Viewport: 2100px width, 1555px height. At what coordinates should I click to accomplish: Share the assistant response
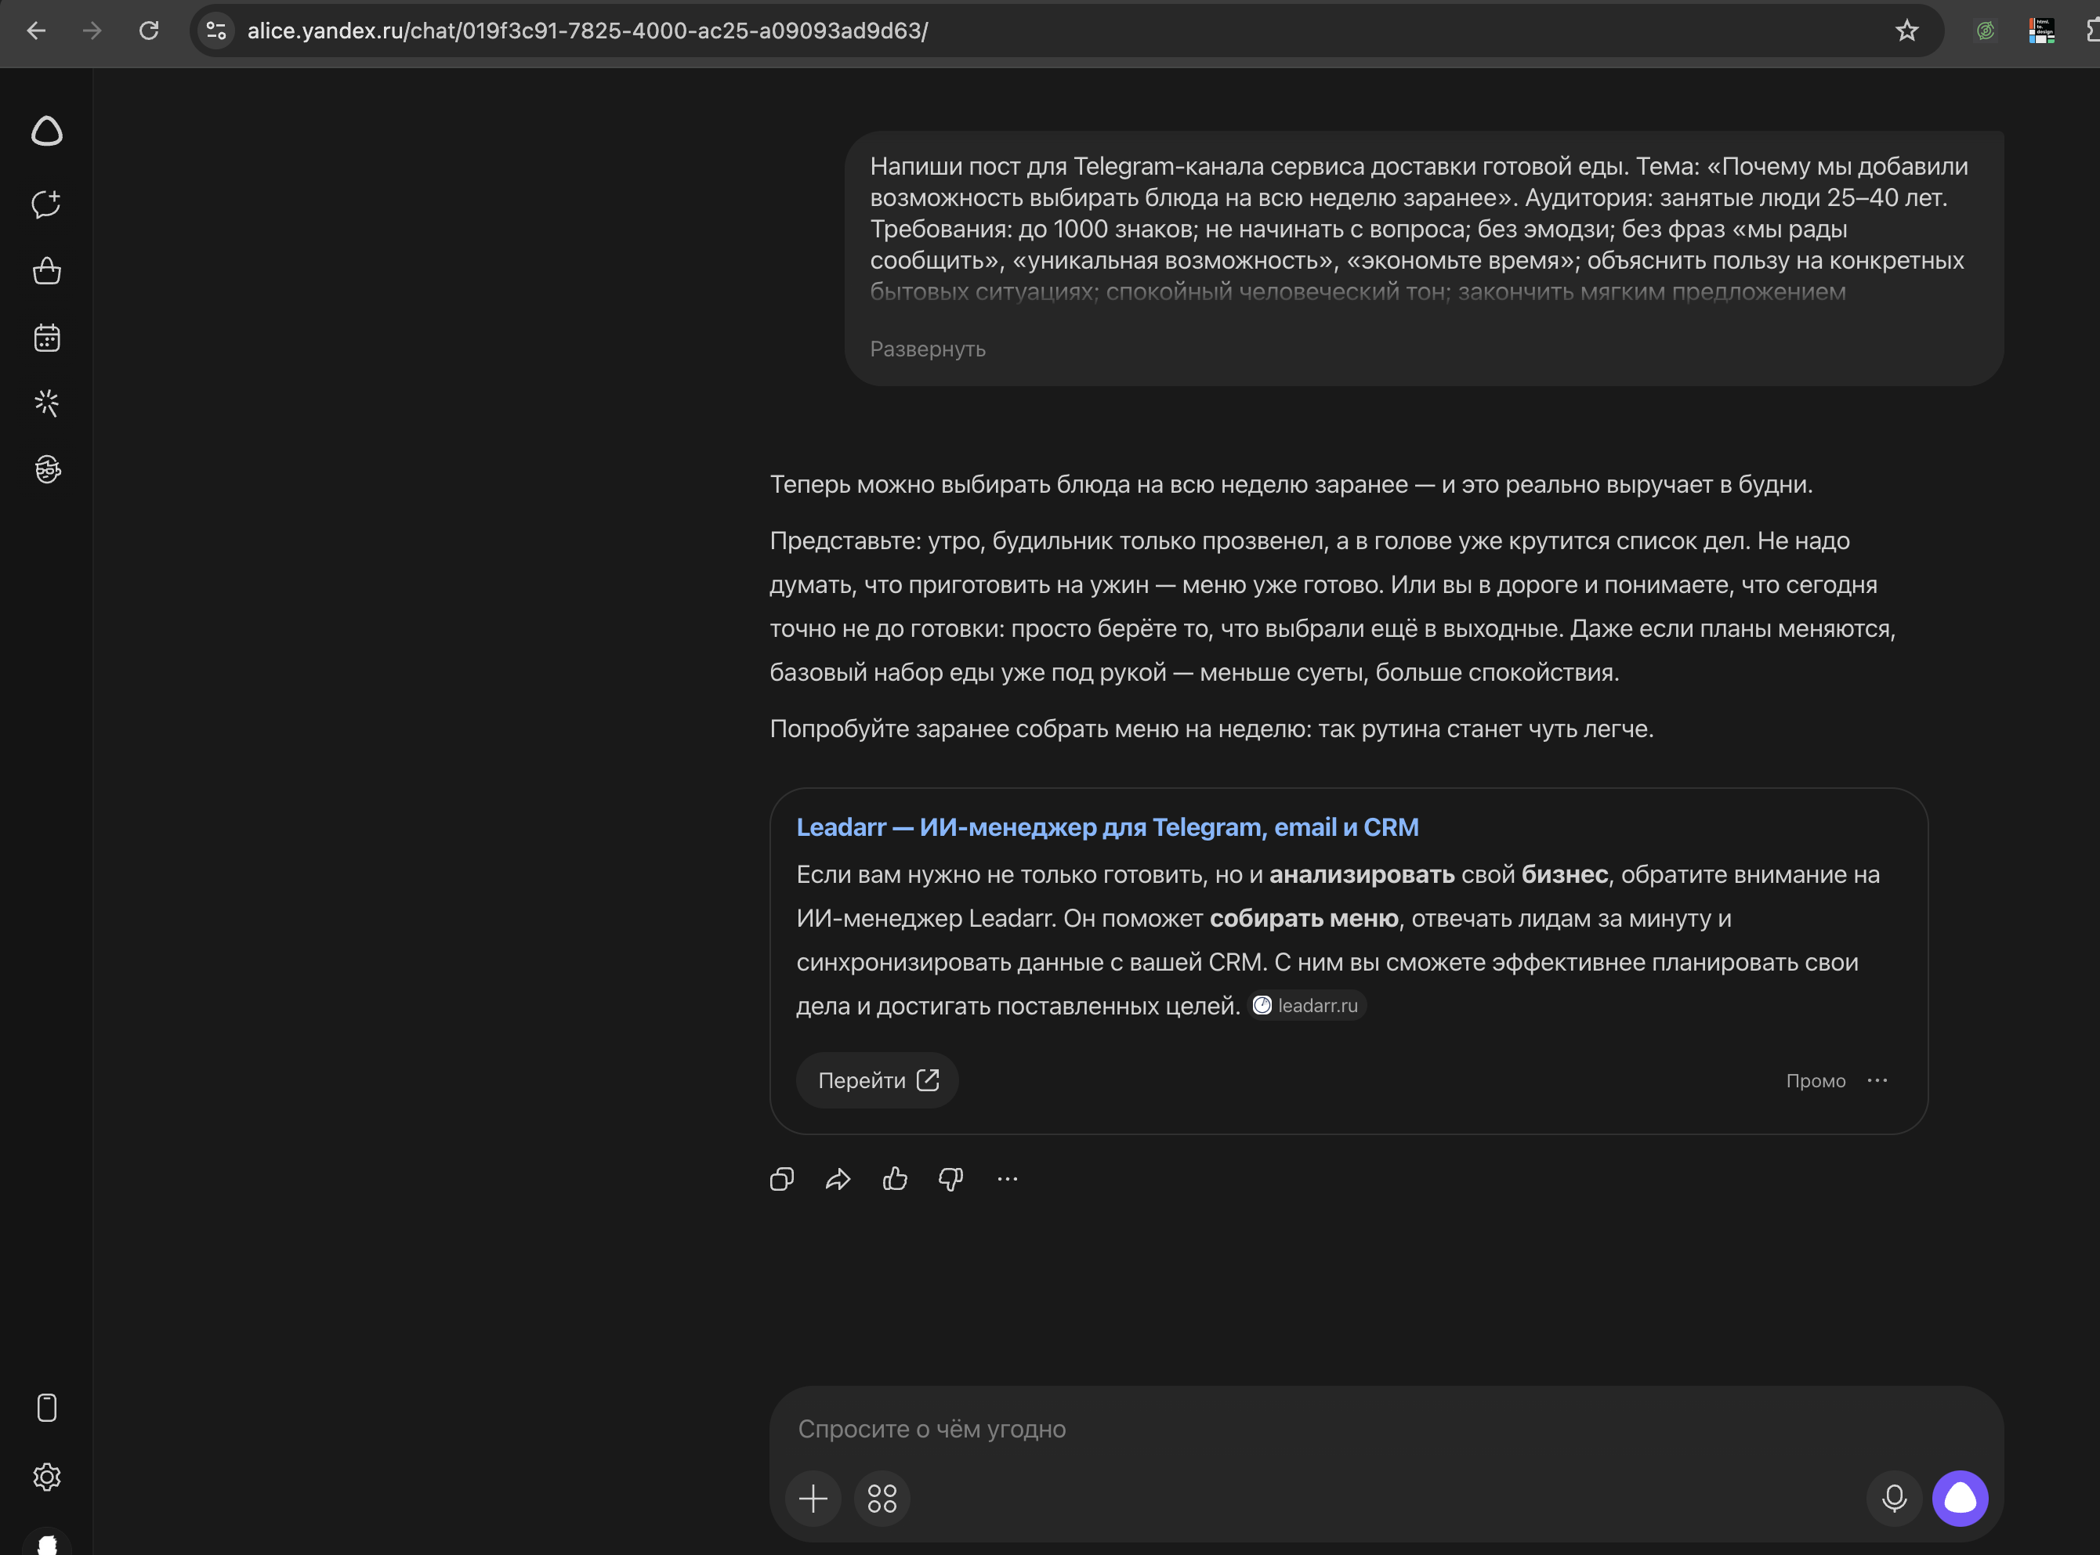(x=838, y=1178)
